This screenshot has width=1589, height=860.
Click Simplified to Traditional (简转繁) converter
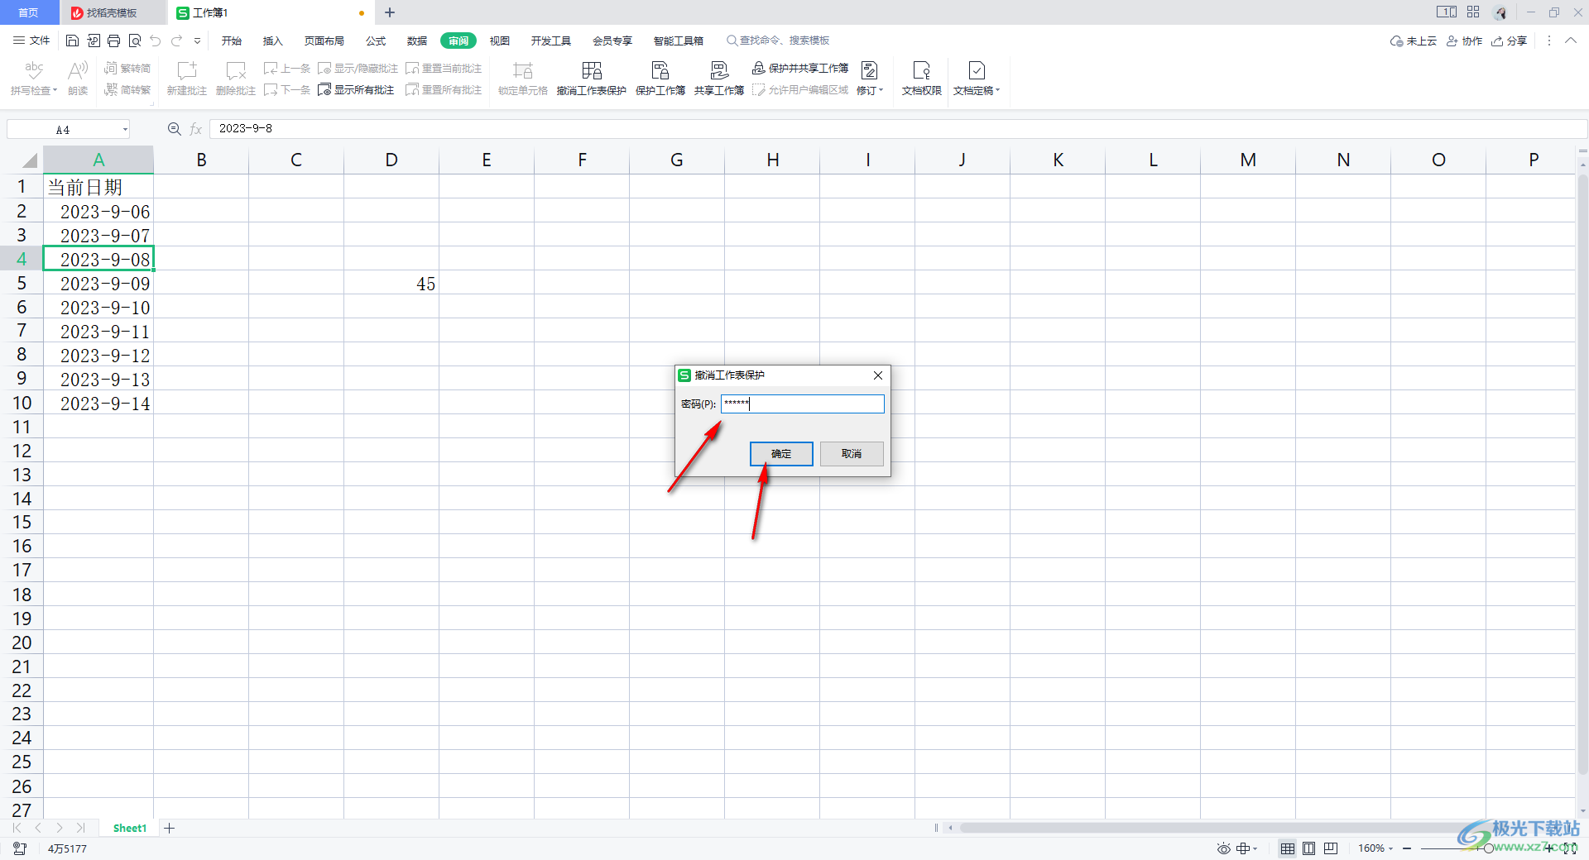[127, 89]
